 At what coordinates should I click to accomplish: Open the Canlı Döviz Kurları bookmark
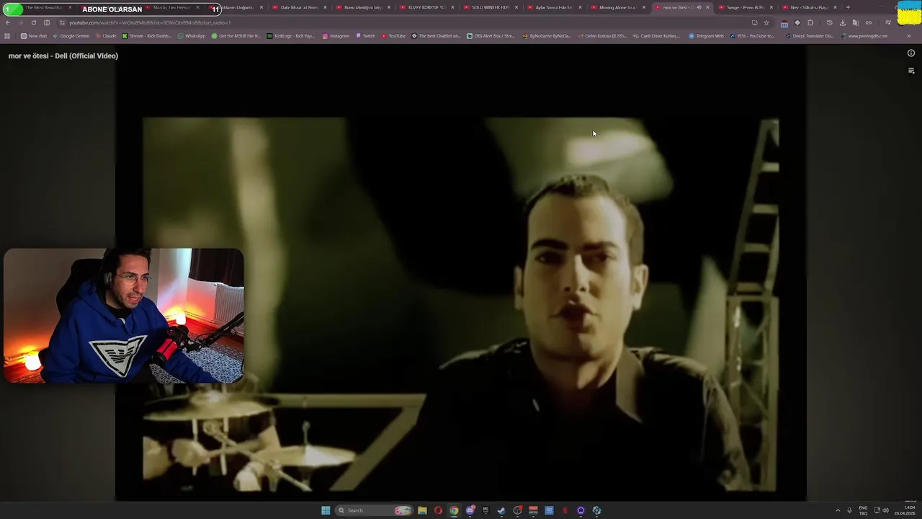coord(656,36)
